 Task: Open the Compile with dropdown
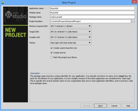[71, 37]
